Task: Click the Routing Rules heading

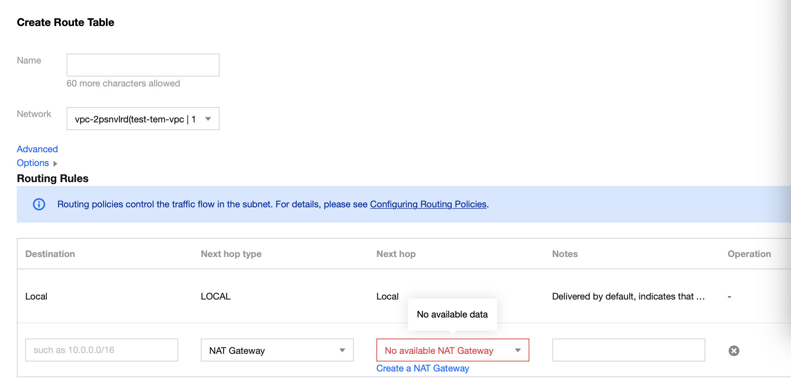Action: (52, 178)
